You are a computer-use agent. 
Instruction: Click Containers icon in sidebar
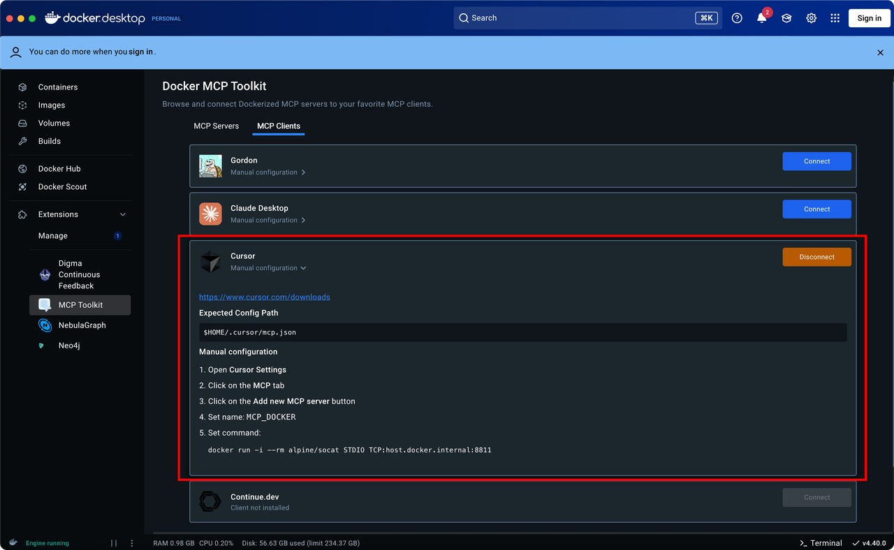[x=22, y=87]
